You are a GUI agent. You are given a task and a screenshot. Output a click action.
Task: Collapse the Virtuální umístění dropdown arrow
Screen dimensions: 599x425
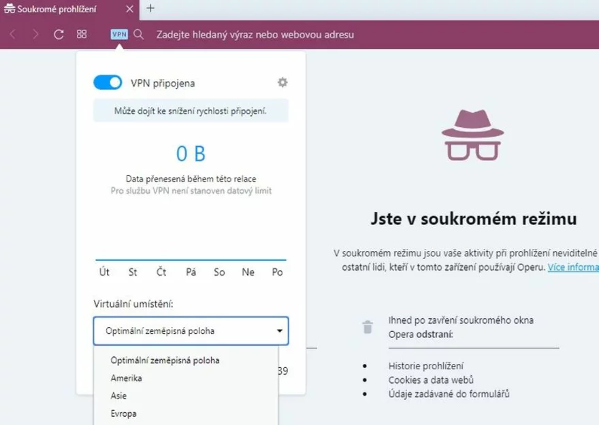coord(280,330)
